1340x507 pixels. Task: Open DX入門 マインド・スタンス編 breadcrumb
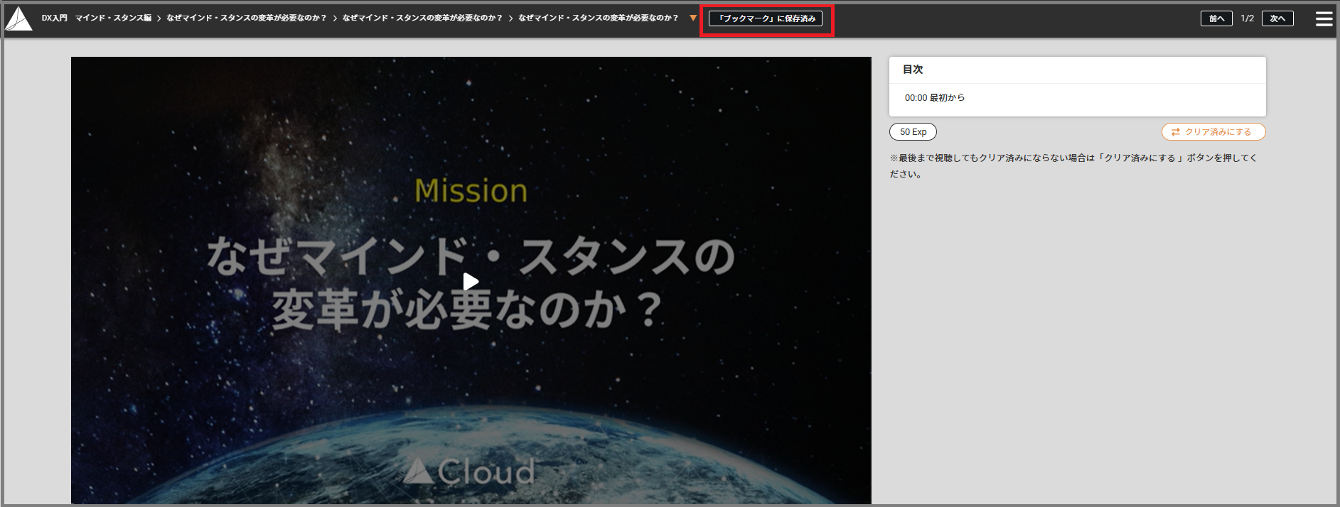click(x=96, y=18)
